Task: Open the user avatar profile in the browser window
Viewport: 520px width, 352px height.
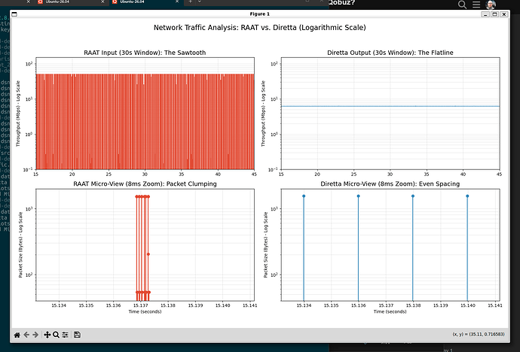Action: coord(491,5)
